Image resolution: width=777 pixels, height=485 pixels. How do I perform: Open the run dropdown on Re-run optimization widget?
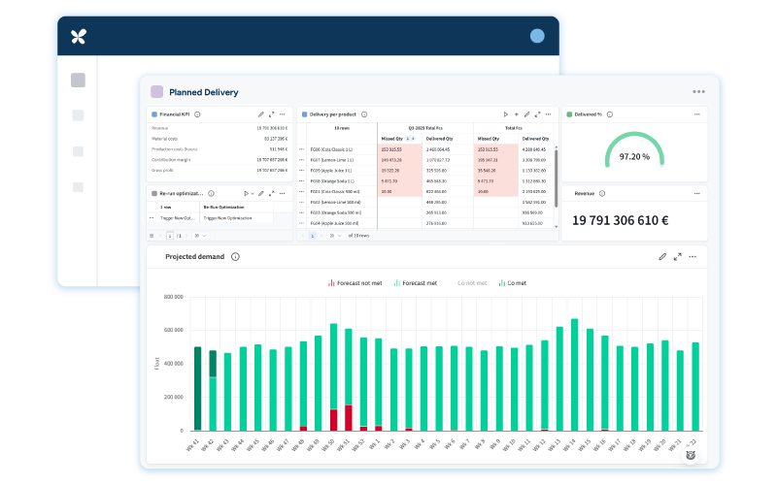(x=253, y=193)
